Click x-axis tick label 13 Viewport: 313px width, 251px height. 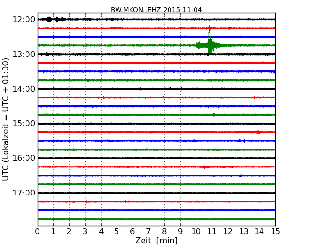coord(244,232)
